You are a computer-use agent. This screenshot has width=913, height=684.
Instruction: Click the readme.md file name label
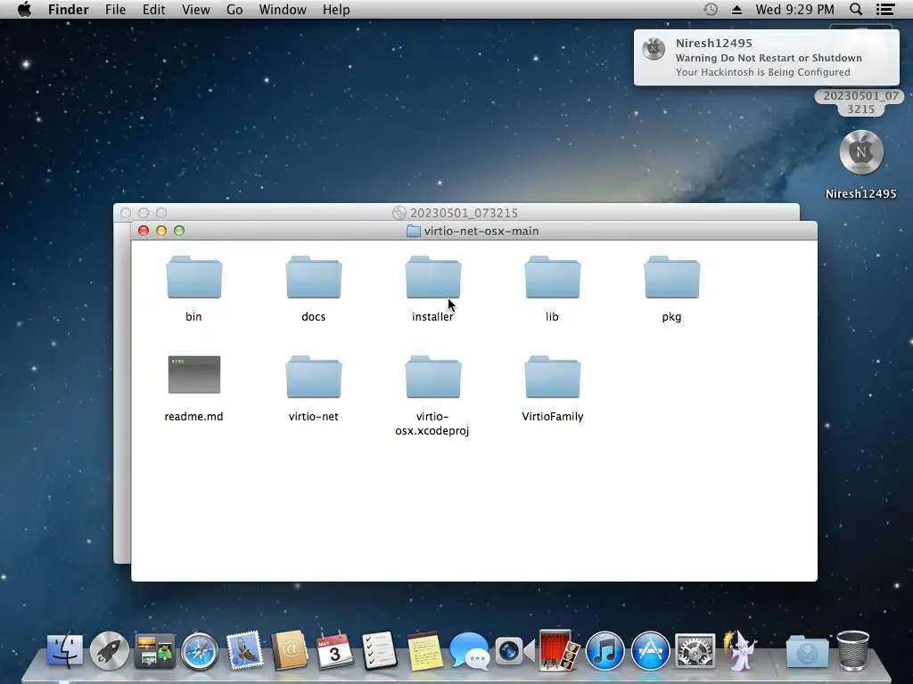point(193,417)
